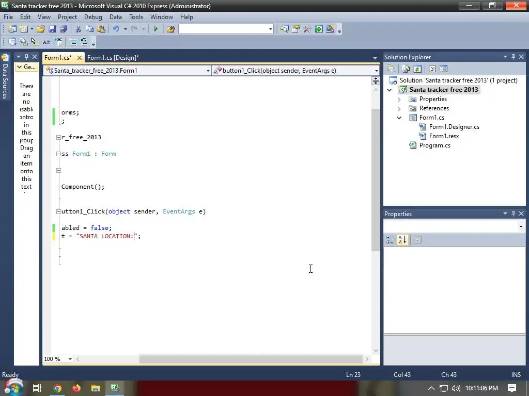529x396 pixels.
Task: Click Show All Files in Solution Explorer
Action: [x=406, y=69]
